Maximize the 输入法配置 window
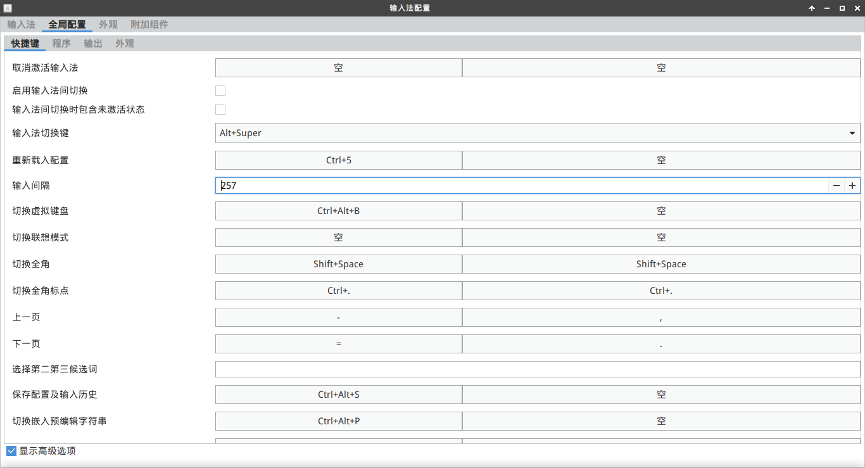This screenshot has width=865, height=468. point(842,8)
